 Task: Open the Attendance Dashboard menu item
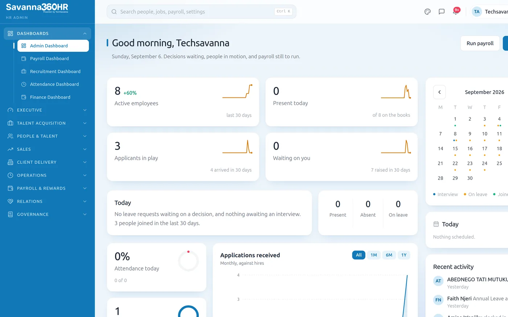[53, 84]
